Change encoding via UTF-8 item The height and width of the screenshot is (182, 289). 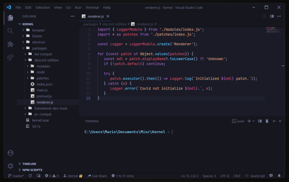click(x=225, y=176)
